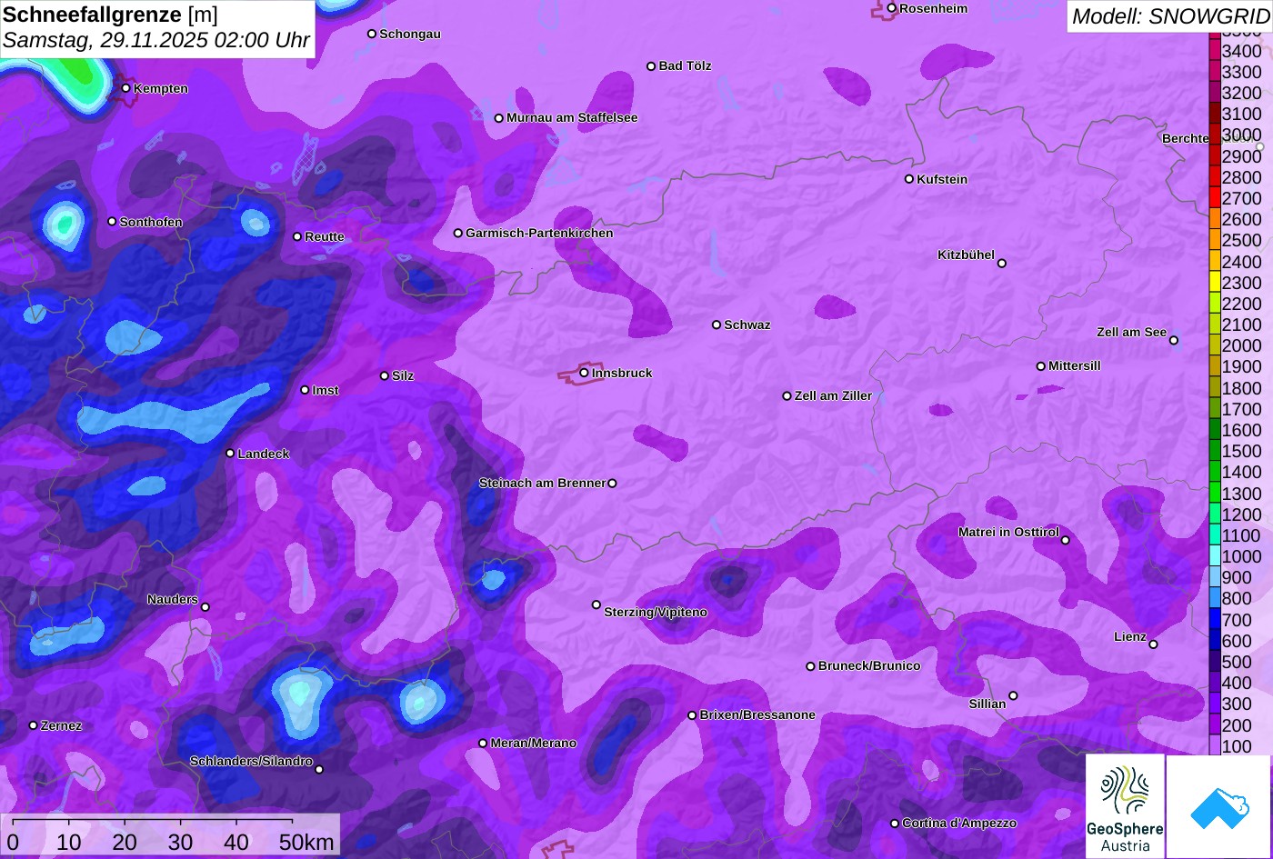The width and height of the screenshot is (1273, 859).
Task: Click the Zell am Ziller label
Action: [833, 396]
